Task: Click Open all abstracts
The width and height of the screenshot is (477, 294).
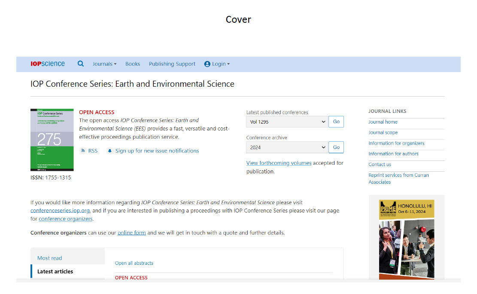Action: 134,263
